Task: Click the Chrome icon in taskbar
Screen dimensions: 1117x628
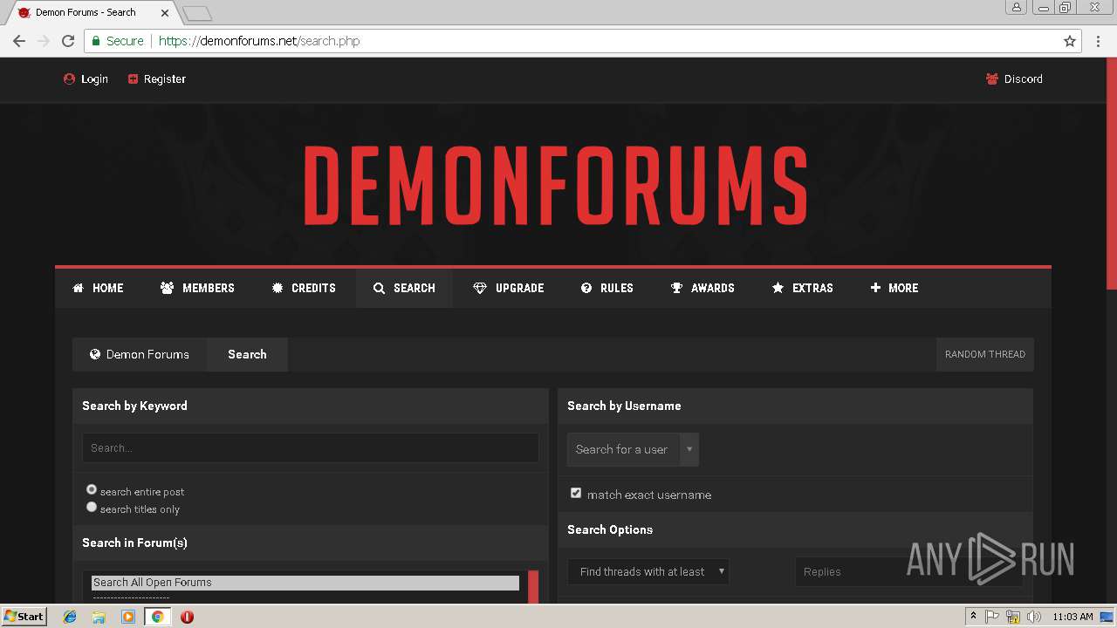Action: point(157,617)
